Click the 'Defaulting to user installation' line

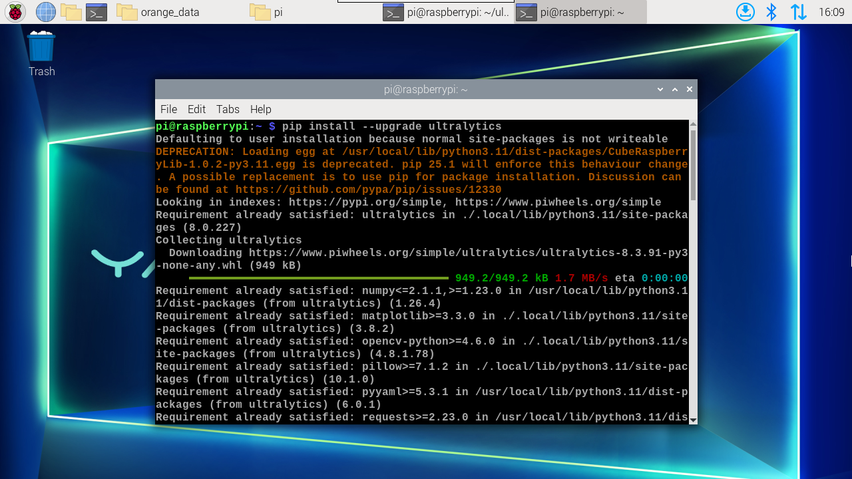pyautogui.click(x=412, y=139)
